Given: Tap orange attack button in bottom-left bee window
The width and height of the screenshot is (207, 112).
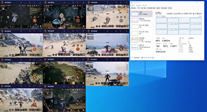Looking at the screenshot, I should 35,104.
